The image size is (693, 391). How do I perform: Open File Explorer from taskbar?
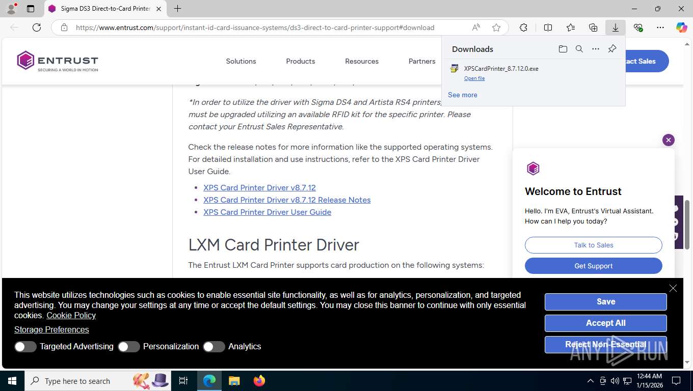pos(234,381)
